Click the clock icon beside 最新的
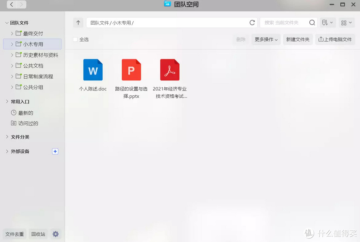Screen dimensions: 360x242 pos(14,113)
